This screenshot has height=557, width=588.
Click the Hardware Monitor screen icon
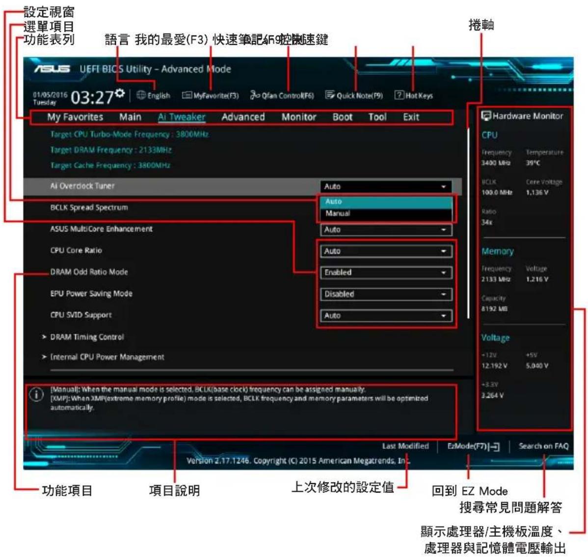point(486,115)
